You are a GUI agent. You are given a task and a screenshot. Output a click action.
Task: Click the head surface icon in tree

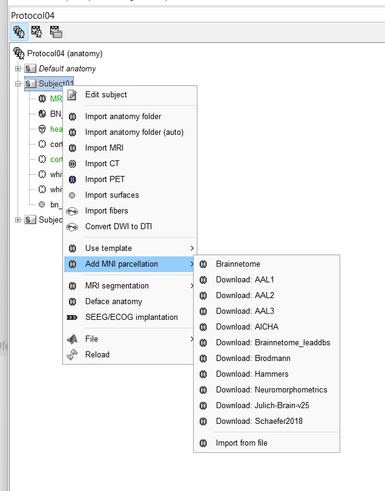coord(42,129)
